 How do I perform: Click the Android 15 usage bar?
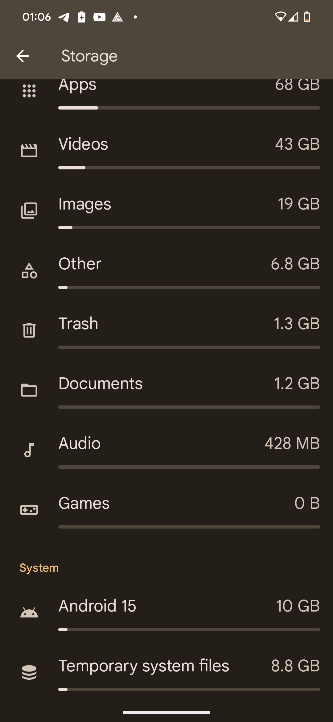(x=189, y=629)
